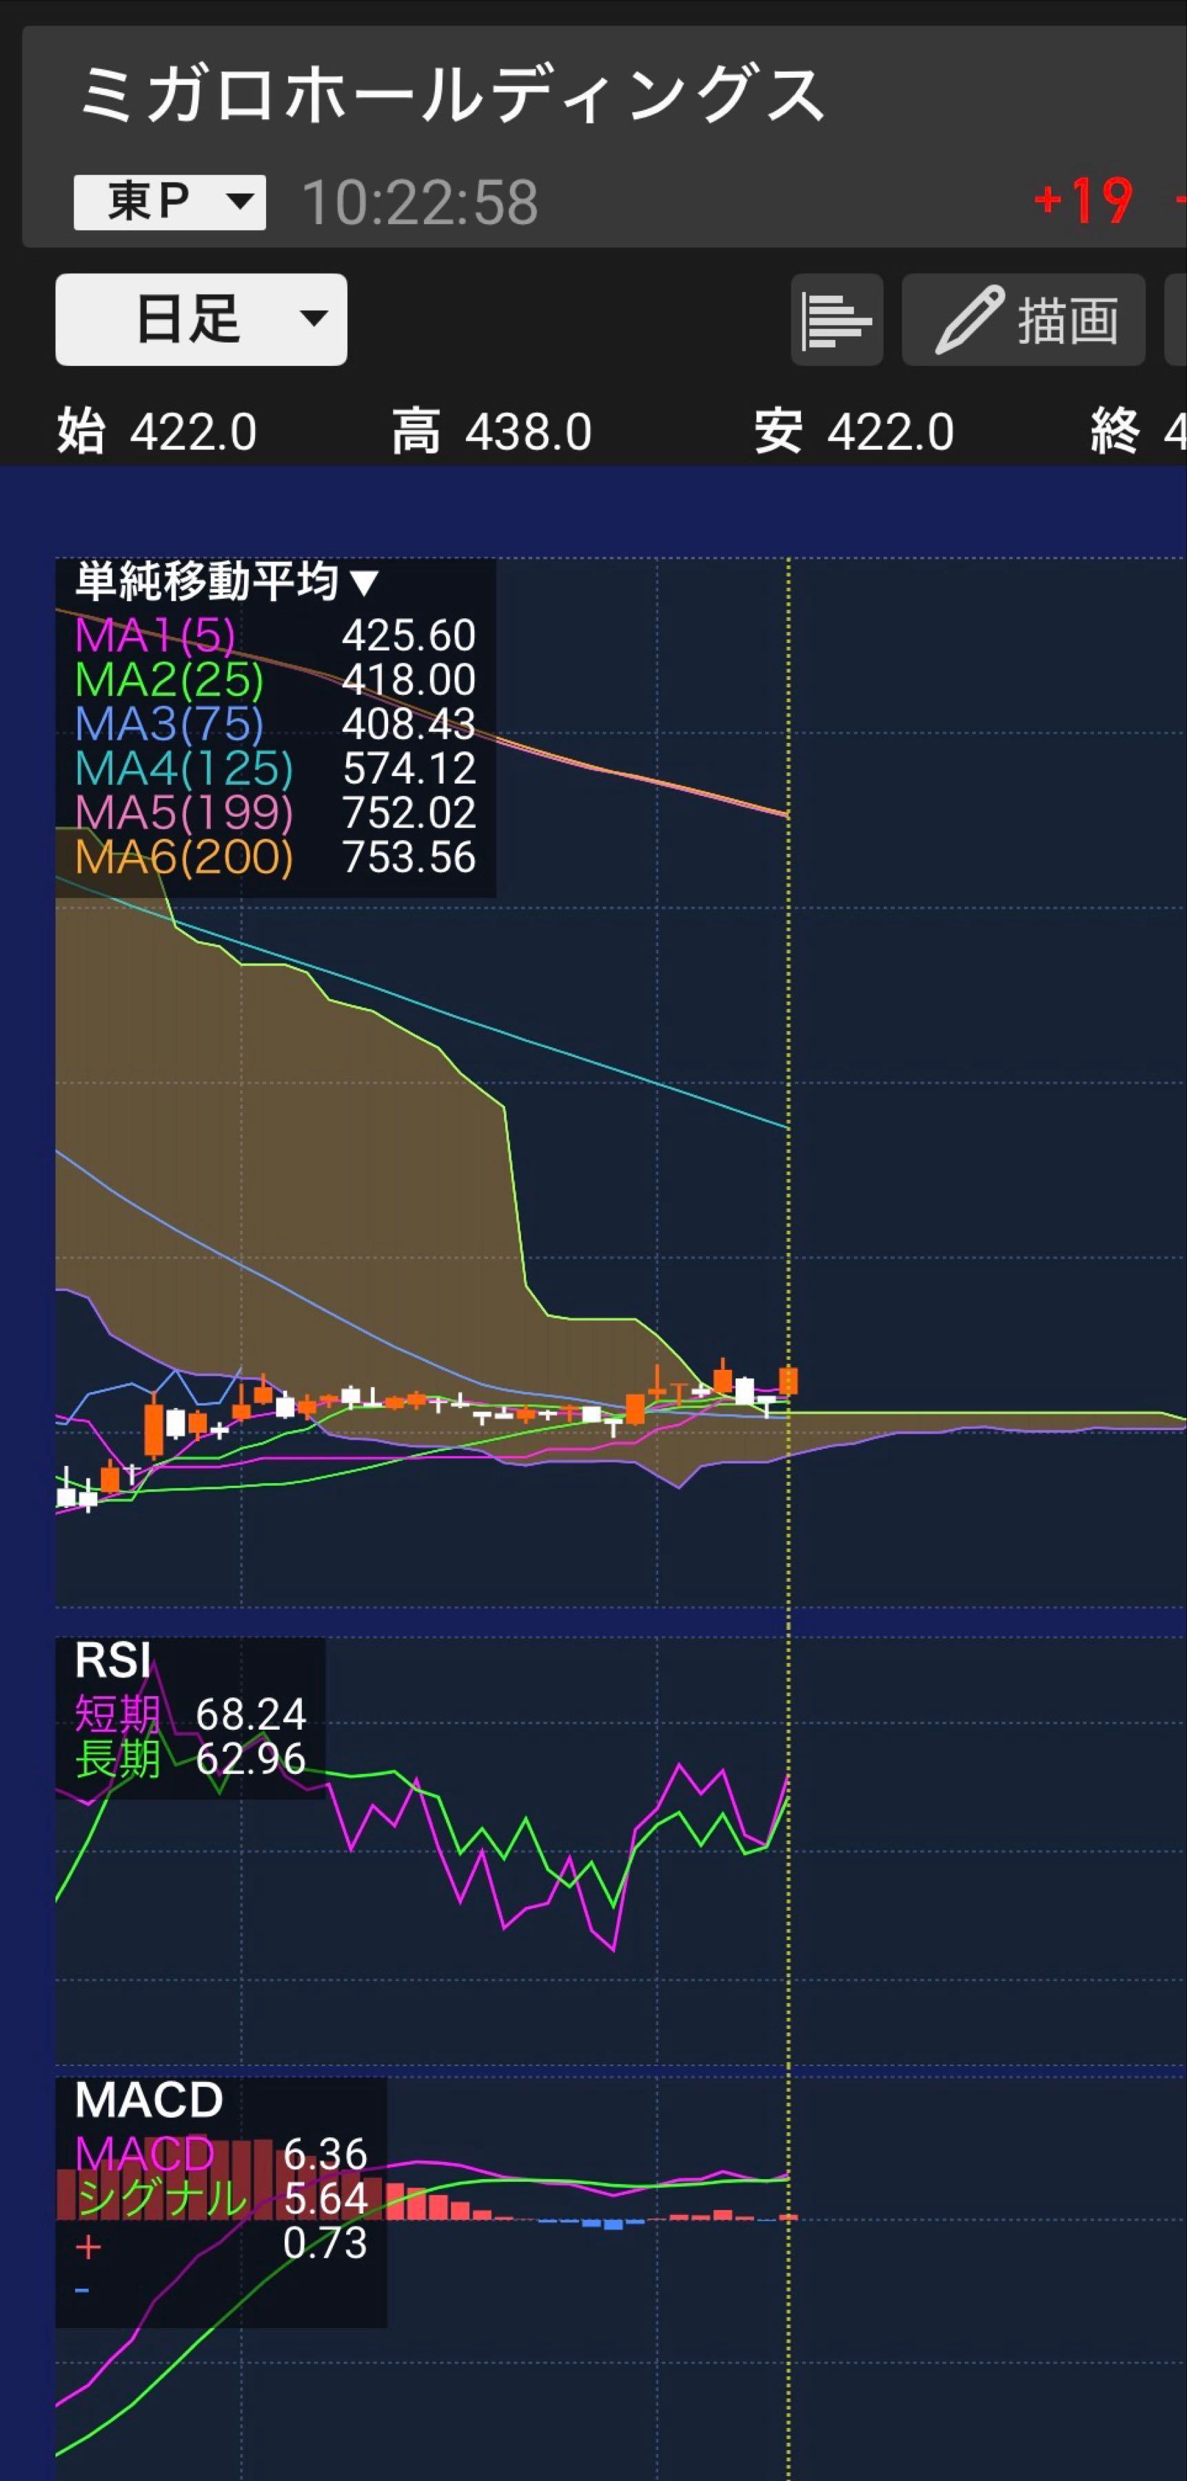Expand the 単純移動平均 indicator selector
This screenshot has width=1187, height=2481.
click(x=227, y=582)
